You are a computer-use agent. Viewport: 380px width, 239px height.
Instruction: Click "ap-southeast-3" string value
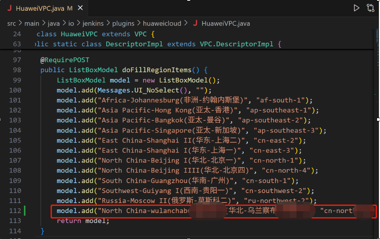286,130
